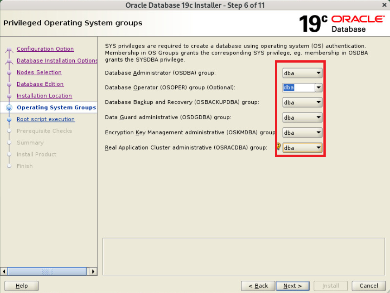390x293 pixels.
Task: Open the OSKMDBA group dropdown
Action: [x=302, y=133]
